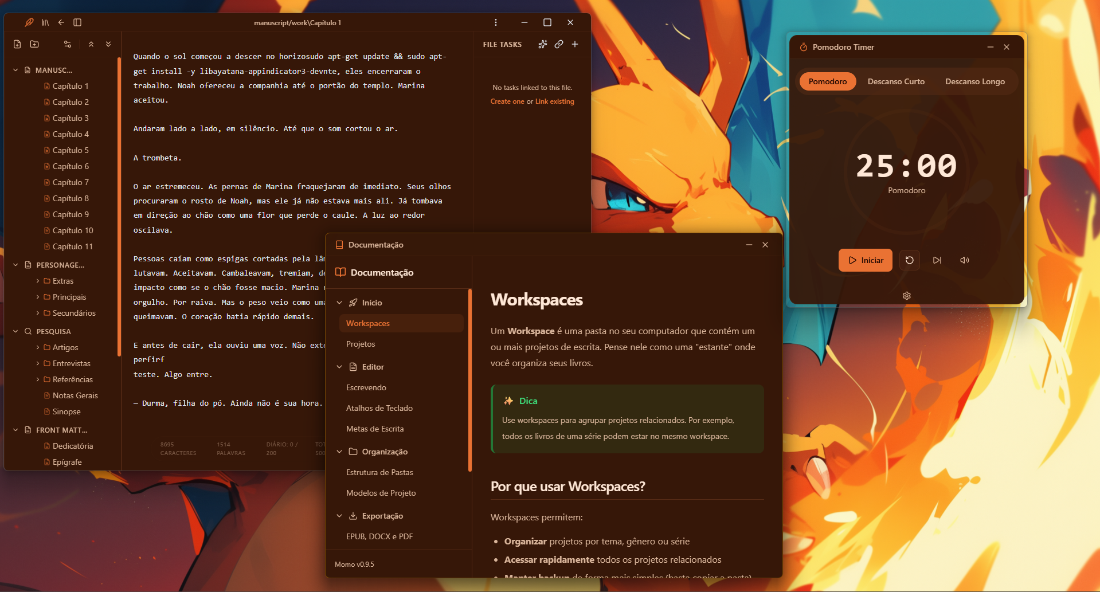The height and width of the screenshot is (592, 1100).
Task: Click the new file icon in sidebar
Action: 16,44
